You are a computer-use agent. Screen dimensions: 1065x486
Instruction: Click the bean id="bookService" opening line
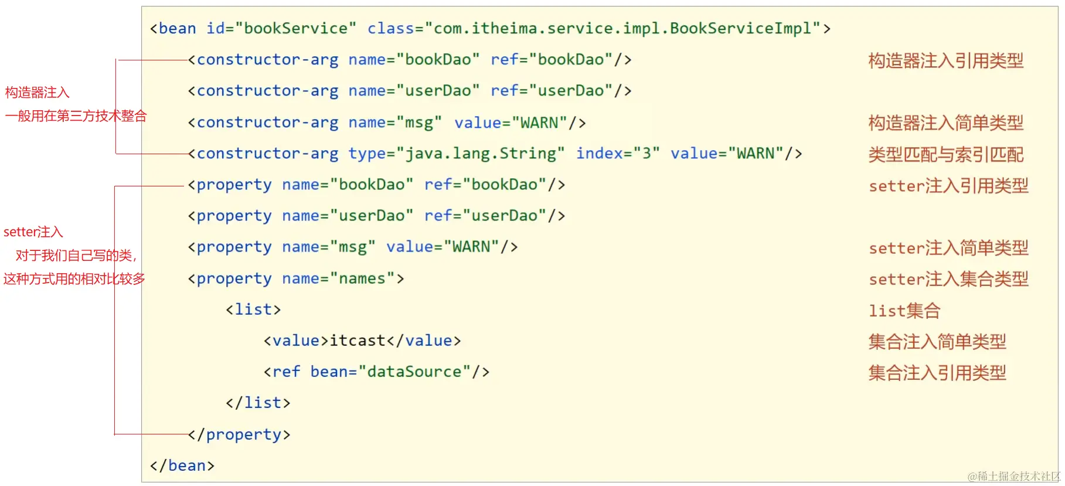tap(490, 29)
